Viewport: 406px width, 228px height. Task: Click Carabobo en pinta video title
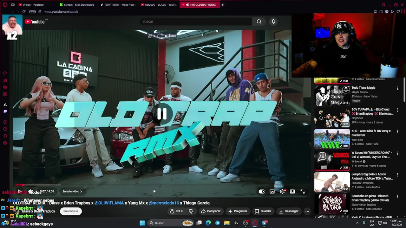click(x=371, y=198)
